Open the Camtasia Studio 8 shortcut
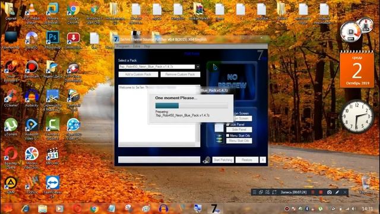This screenshot has width=380, height=214. coord(53,129)
